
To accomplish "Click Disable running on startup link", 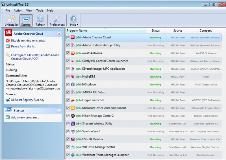I will click(x=28, y=41).
